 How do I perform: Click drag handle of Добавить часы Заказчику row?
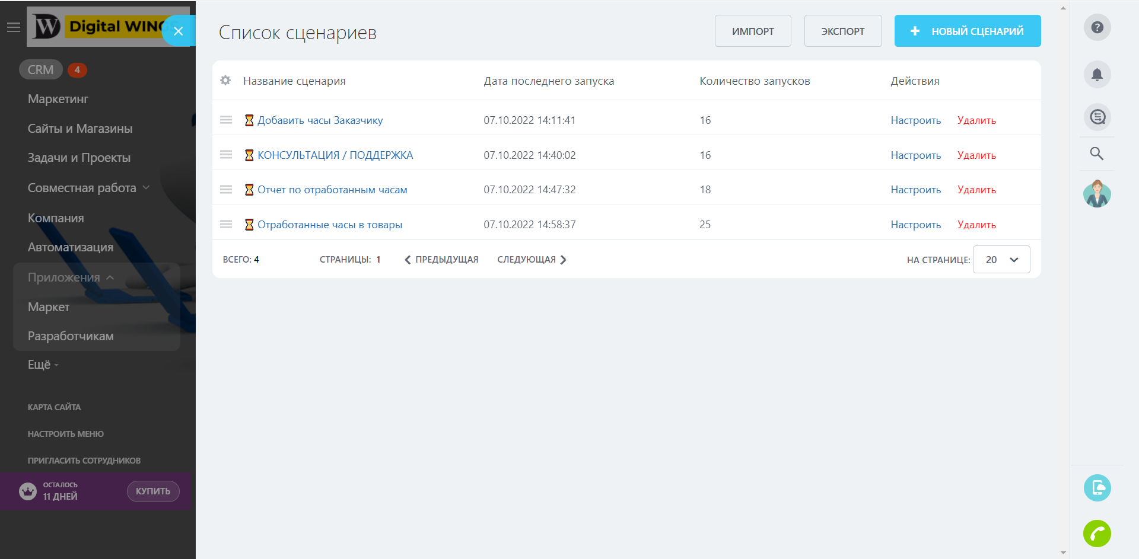tap(226, 120)
